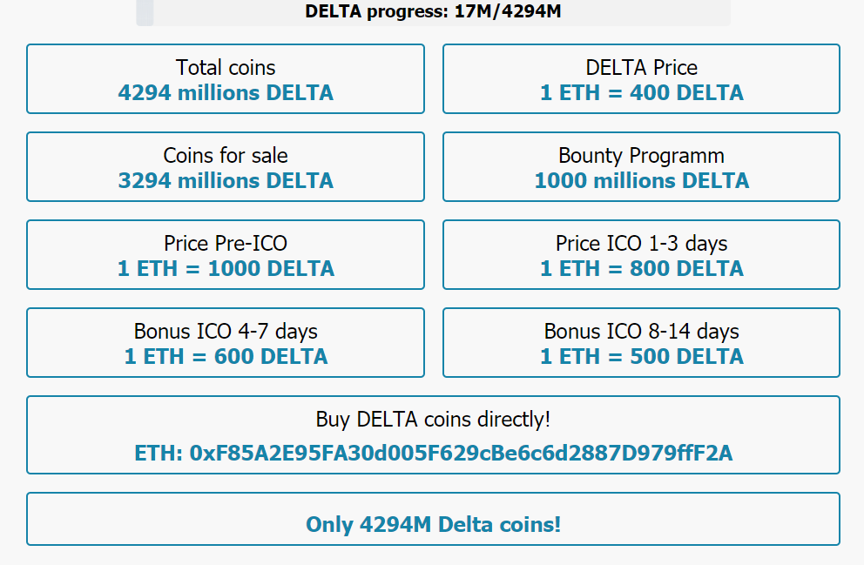Click the 3294 millions DELTA value
This screenshot has height=565, width=864.
(x=226, y=180)
